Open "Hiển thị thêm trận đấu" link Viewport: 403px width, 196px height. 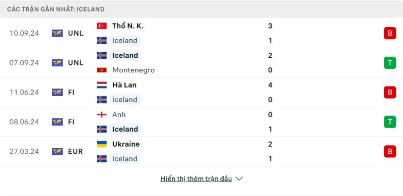pyautogui.click(x=196, y=178)
